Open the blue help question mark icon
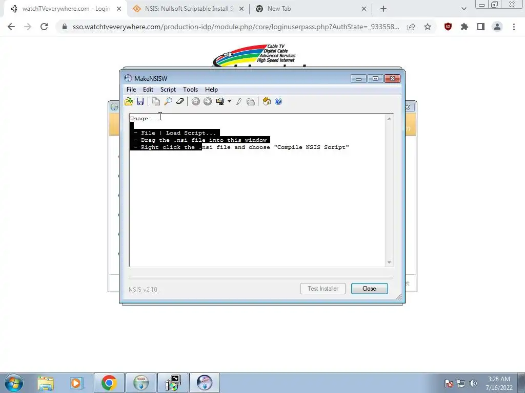The image size is (525, 393). click(x=278, y=102)
